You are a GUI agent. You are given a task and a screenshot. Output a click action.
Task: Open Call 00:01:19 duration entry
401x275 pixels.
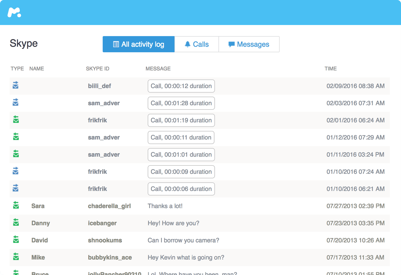[x=181, y=120]
